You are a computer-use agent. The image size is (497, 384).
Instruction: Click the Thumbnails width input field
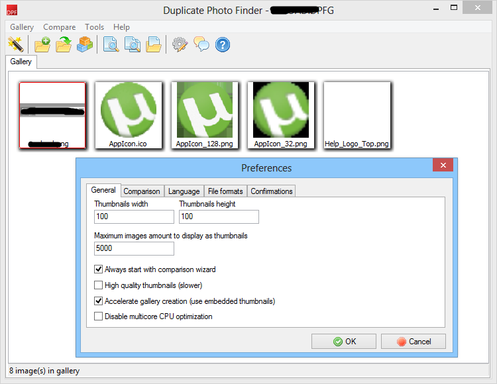coord(134,217)
